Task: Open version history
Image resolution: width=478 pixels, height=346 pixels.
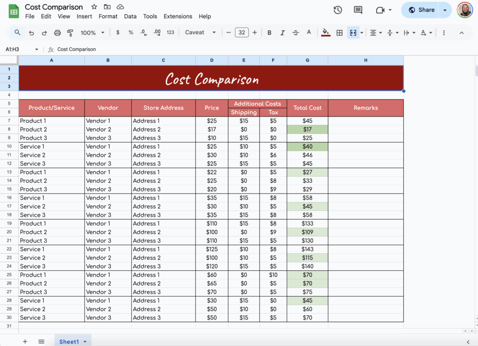Action: click(337, 10)
